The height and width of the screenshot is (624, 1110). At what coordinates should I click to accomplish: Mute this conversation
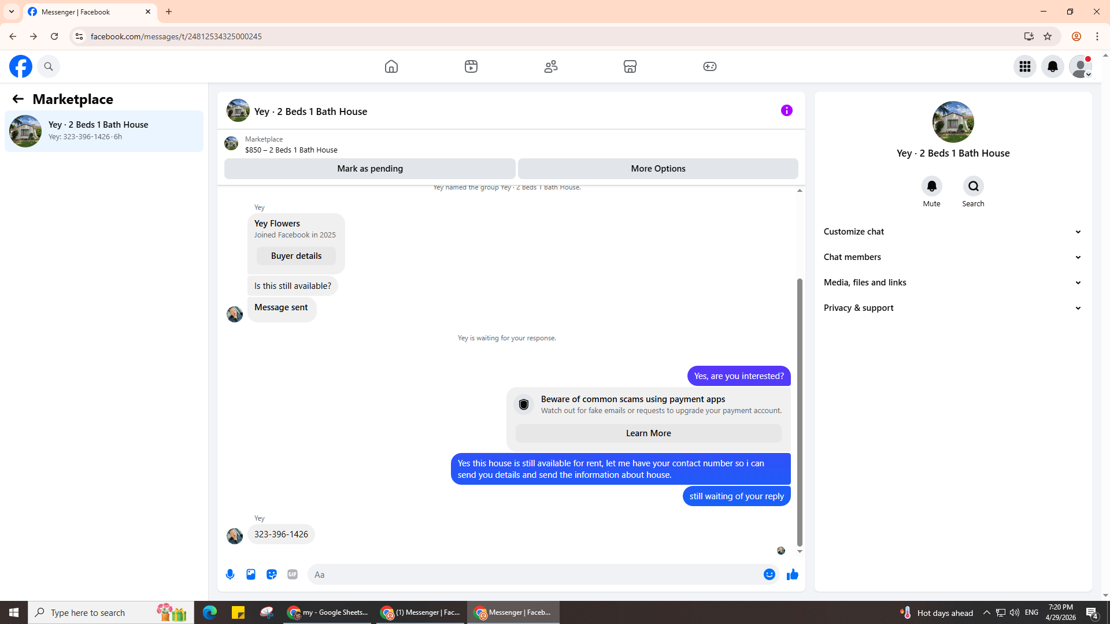(x=931, y=186)
